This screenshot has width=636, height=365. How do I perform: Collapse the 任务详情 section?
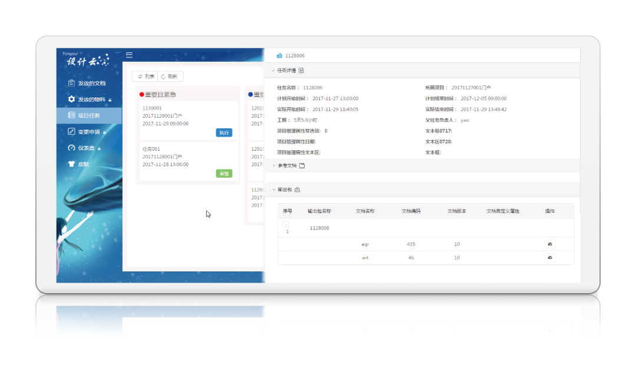click(x=273, y=71)
